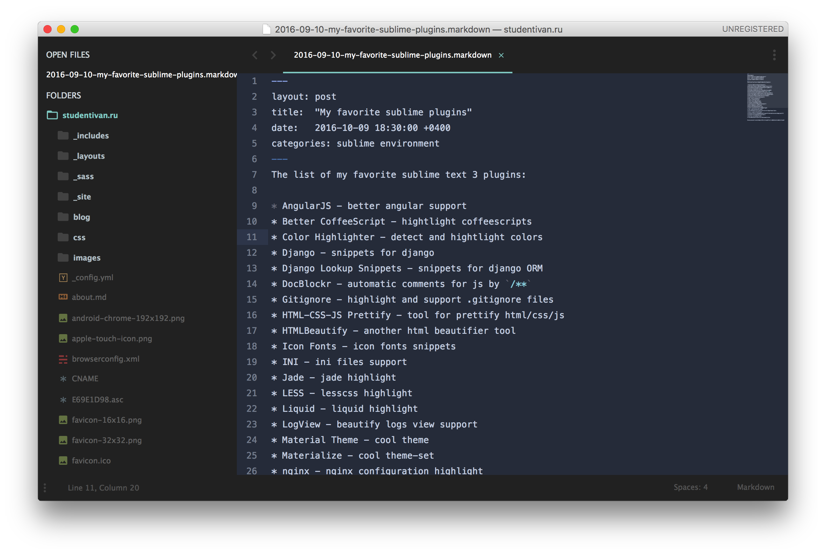The width and height of the screenshot is (826, 555).
Task: Click the HTML-CSS-JS Prettify line
Action: pos(418,315)
